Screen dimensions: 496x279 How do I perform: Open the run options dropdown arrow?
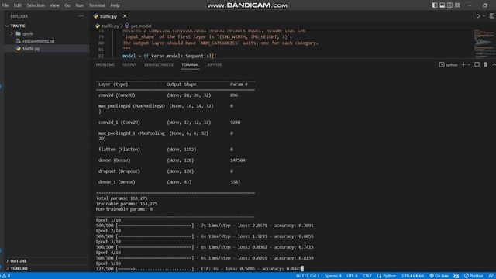[484, 15]
